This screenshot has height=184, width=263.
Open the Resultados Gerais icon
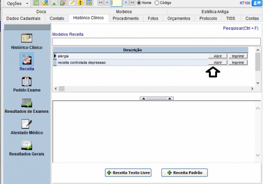coord(27,145)
